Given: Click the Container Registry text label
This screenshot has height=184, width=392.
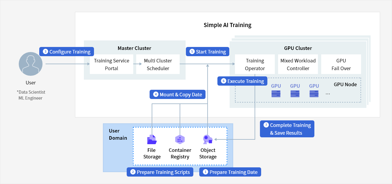Looking at the screenshot, I should 180,153.
